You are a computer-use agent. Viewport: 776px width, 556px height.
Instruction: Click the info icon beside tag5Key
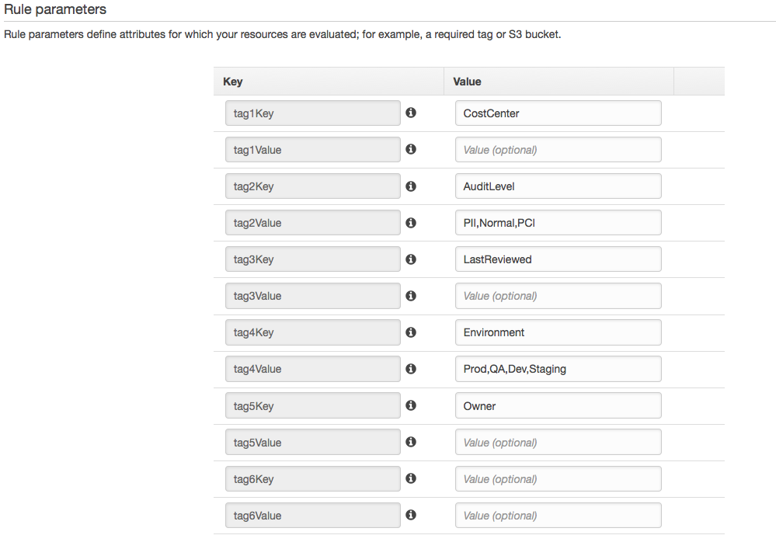pyautogui.click(x=411, y=405)
